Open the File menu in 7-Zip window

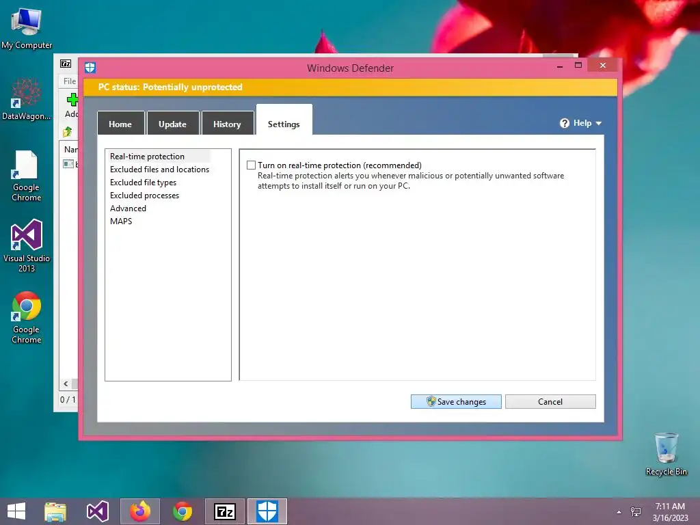[70, 81]
